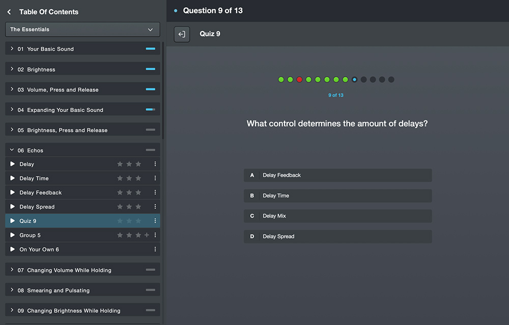This screenshot has height=325, width=509.
Task: Select answer C Delay Mix
Action: pos(337,216)
